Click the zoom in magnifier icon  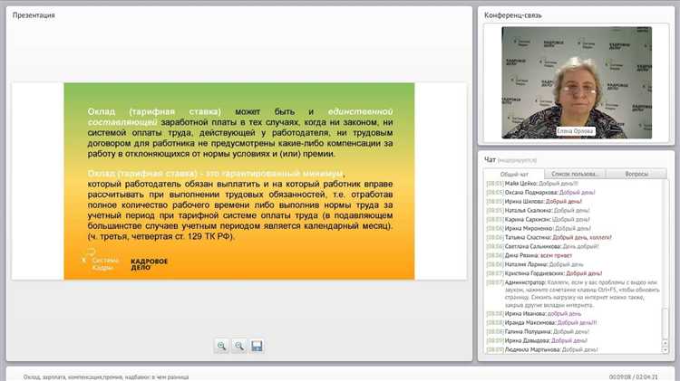(x=221, y=346)
